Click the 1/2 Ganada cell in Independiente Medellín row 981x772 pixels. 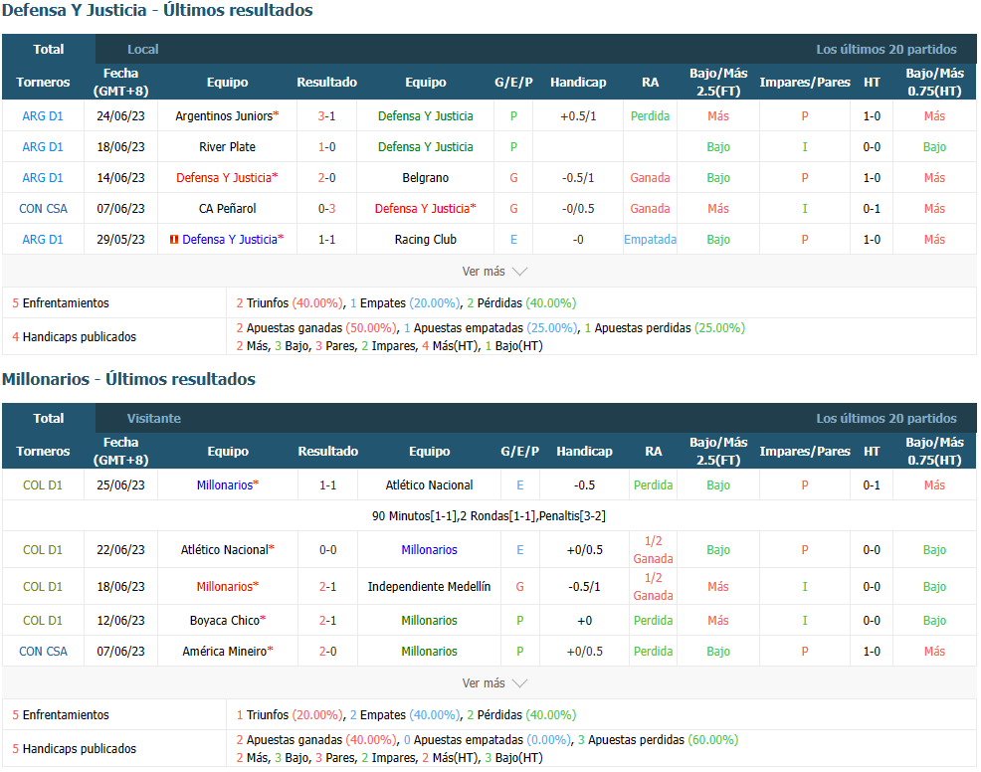point(653,586)
